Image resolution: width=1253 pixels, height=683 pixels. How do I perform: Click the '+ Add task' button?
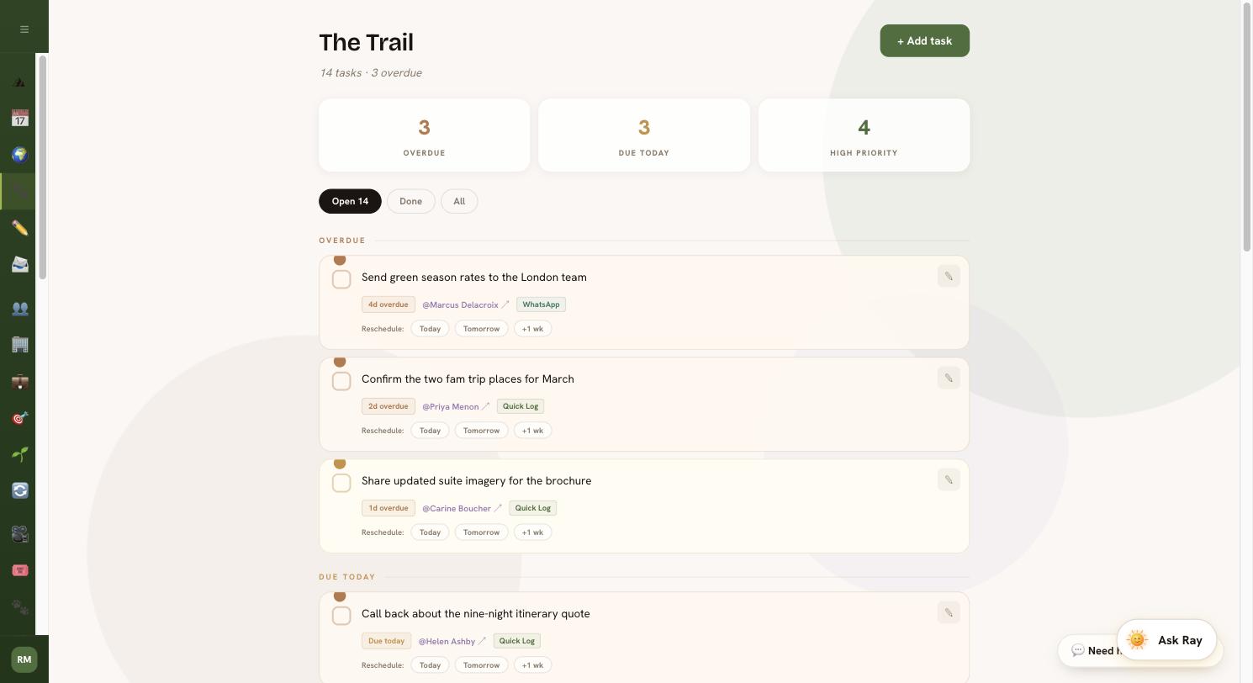click(924, 41)
